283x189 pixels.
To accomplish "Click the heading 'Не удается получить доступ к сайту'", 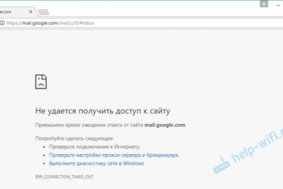I will coord(102,111).
